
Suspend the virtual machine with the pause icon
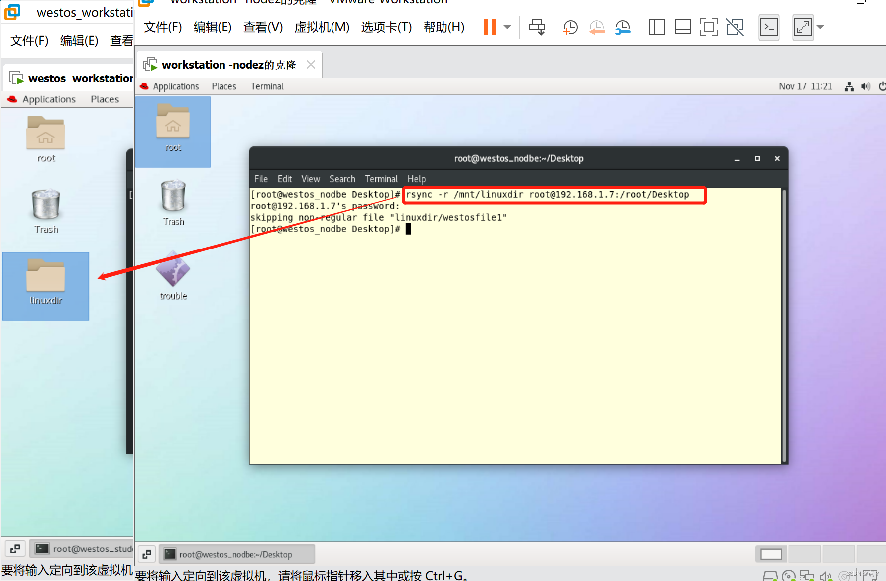click(489, 27)
